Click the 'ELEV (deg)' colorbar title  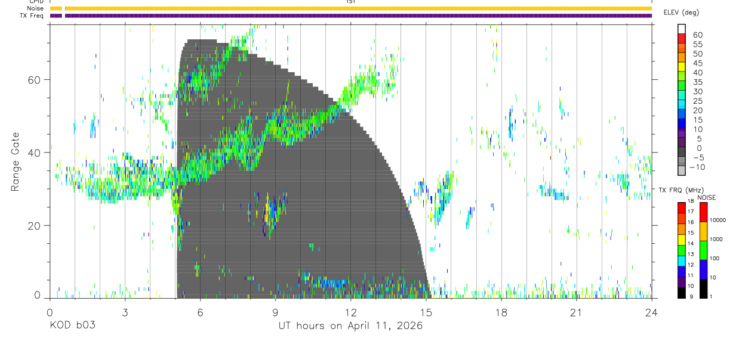coord(681,13)
